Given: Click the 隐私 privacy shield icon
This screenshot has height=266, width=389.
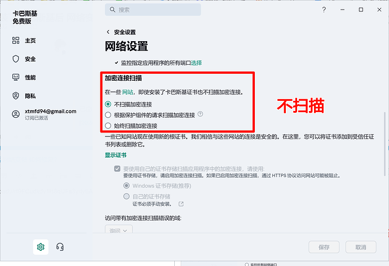Looking at the screenshot, I should pos(16,96).
